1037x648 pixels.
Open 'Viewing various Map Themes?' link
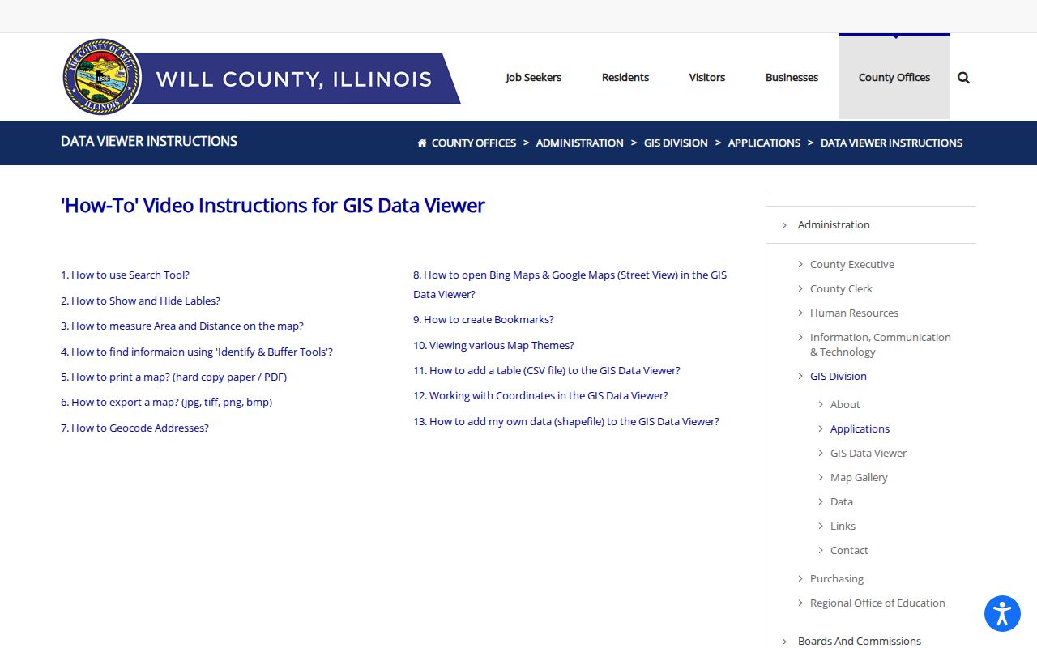point(493,345)
